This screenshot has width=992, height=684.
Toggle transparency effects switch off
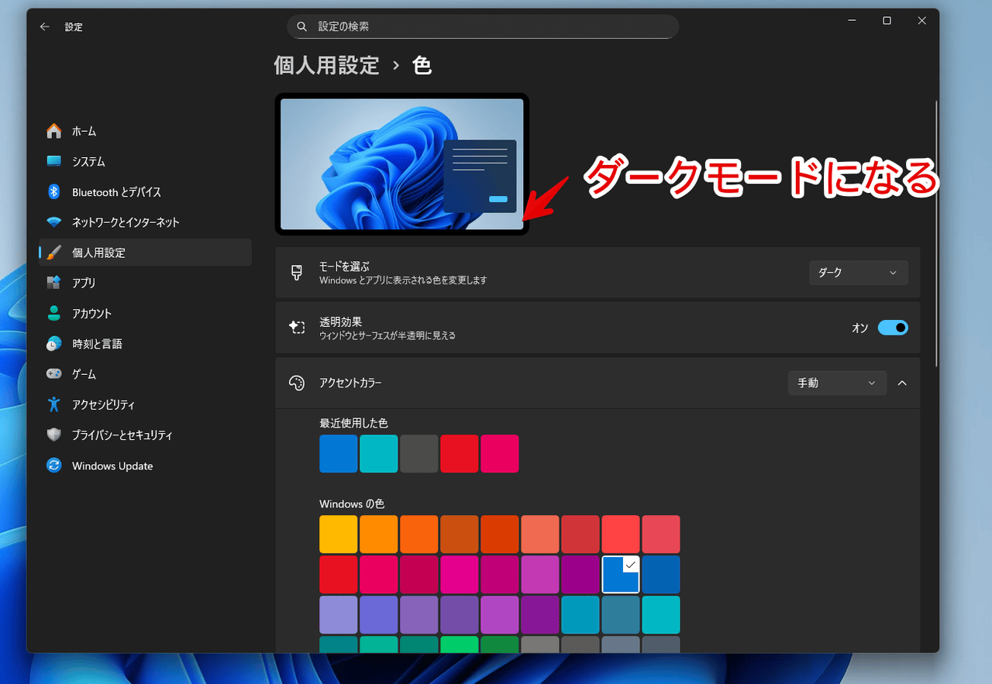pyautogui.click(x=892, y=328)
